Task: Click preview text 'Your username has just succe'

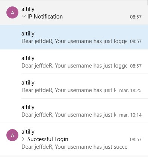Action: click(x=91, y=147)
